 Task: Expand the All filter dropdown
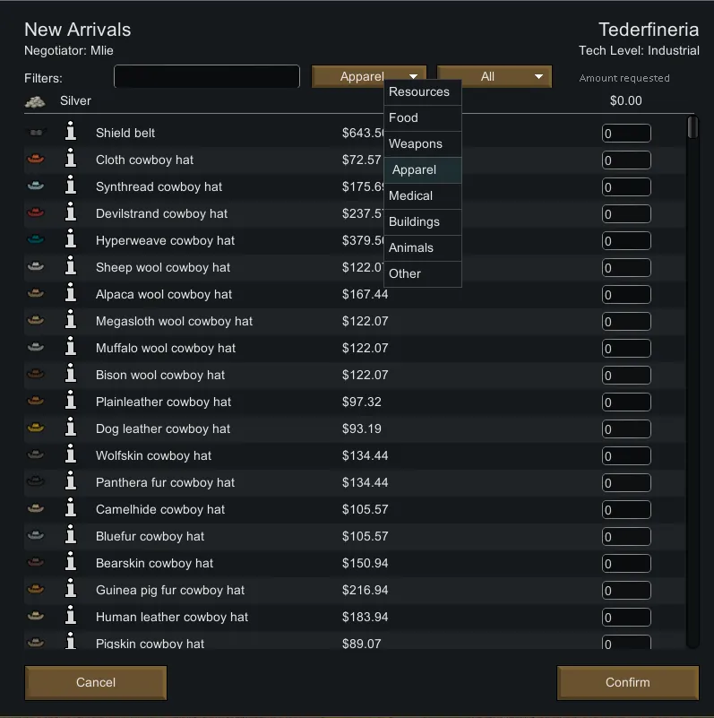click(494, 77)
